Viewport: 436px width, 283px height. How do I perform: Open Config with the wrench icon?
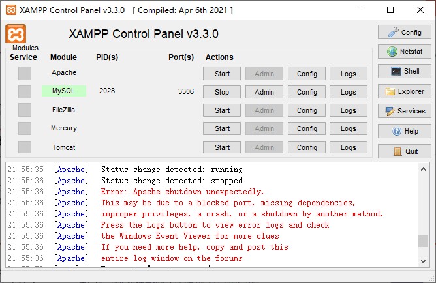pos(404,32)
